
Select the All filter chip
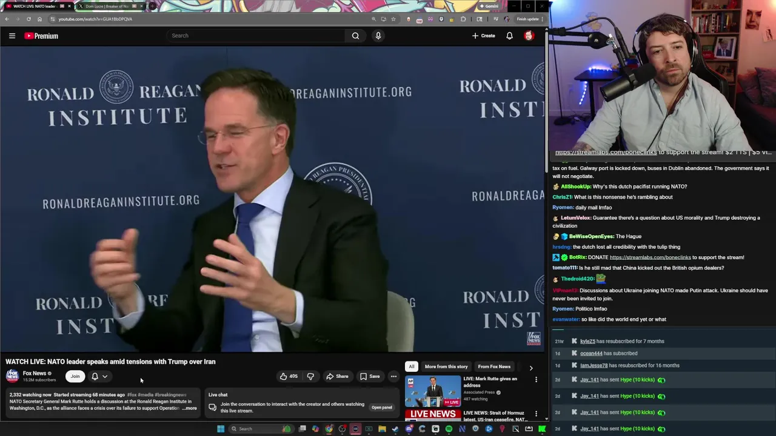pos(412,366)
